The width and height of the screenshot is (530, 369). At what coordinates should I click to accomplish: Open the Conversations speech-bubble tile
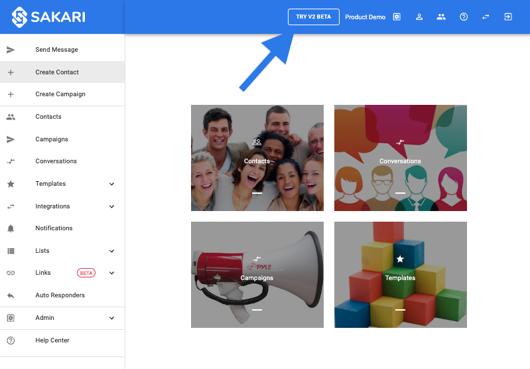[x=401, y=158]
